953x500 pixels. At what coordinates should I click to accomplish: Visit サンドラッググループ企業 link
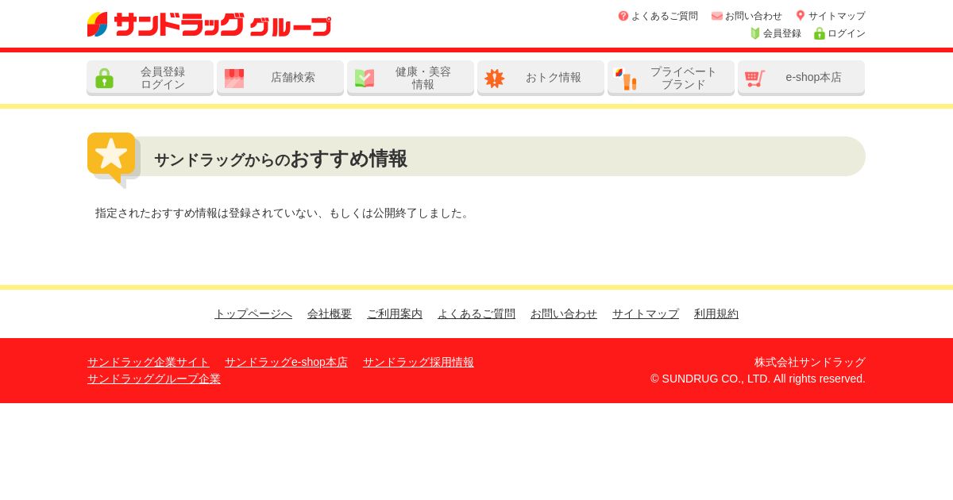[154, 379]
